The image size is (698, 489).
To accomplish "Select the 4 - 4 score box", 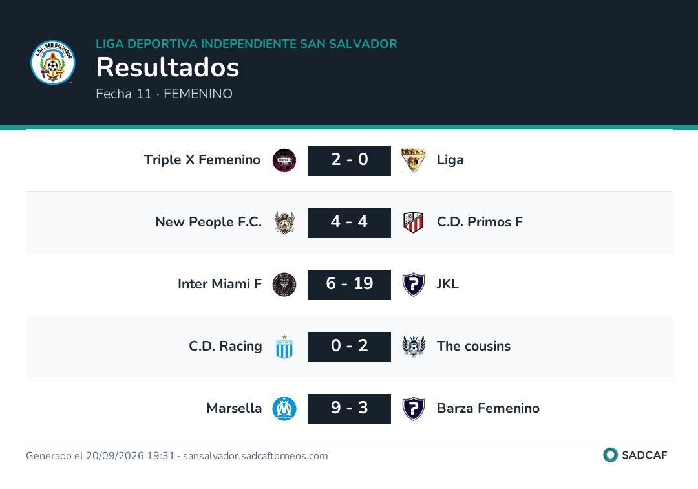I will tap(350, 223).
